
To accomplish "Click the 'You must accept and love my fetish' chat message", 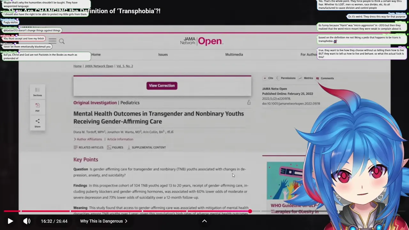I will pos(24,39).
